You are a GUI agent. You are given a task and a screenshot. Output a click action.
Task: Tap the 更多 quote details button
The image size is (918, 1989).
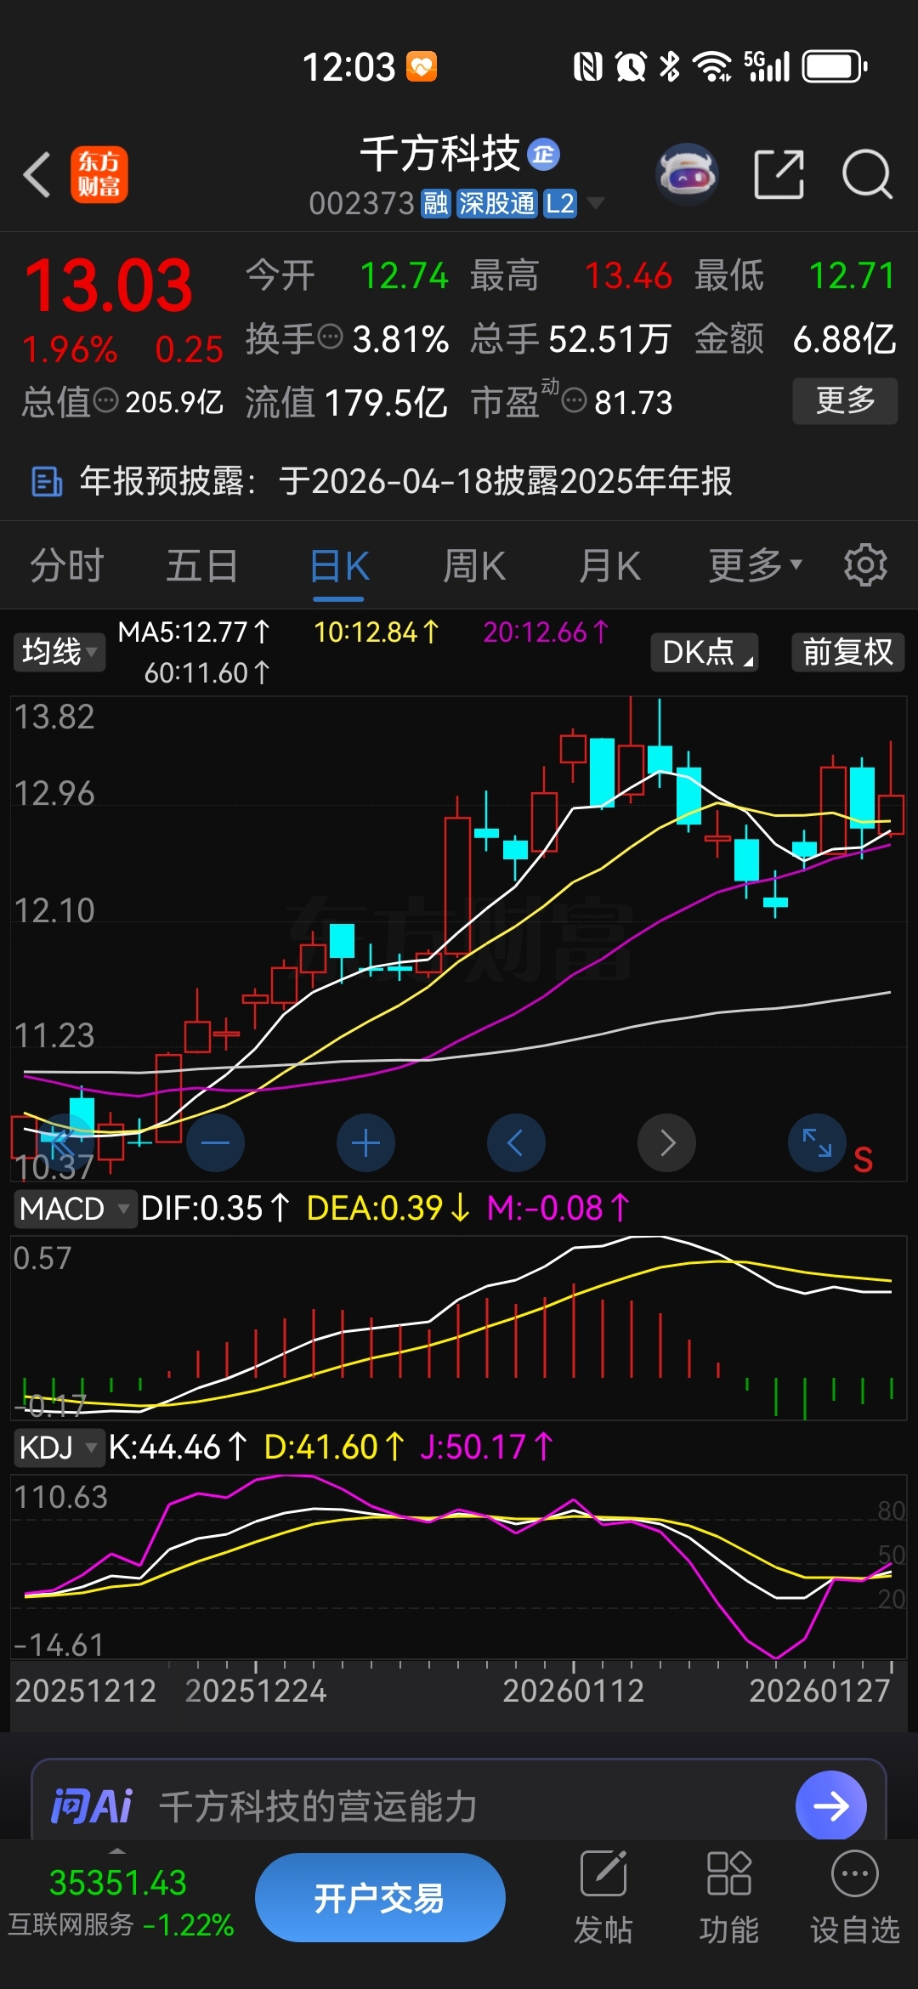tap(845, 400)
